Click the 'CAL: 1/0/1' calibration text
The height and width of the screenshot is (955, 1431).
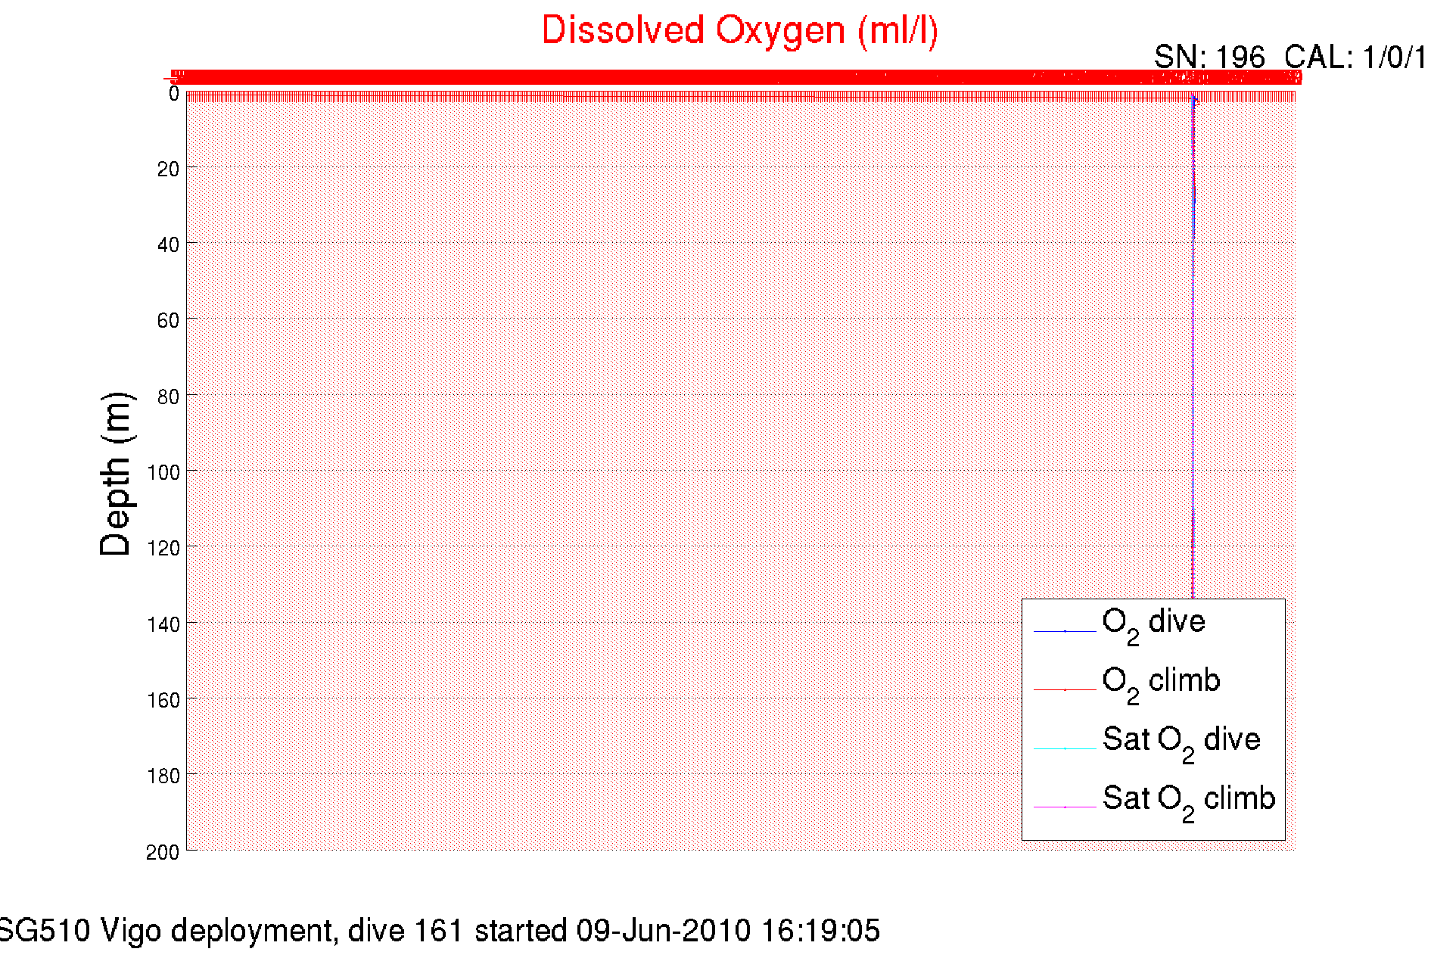click(x=1356, y=57)
